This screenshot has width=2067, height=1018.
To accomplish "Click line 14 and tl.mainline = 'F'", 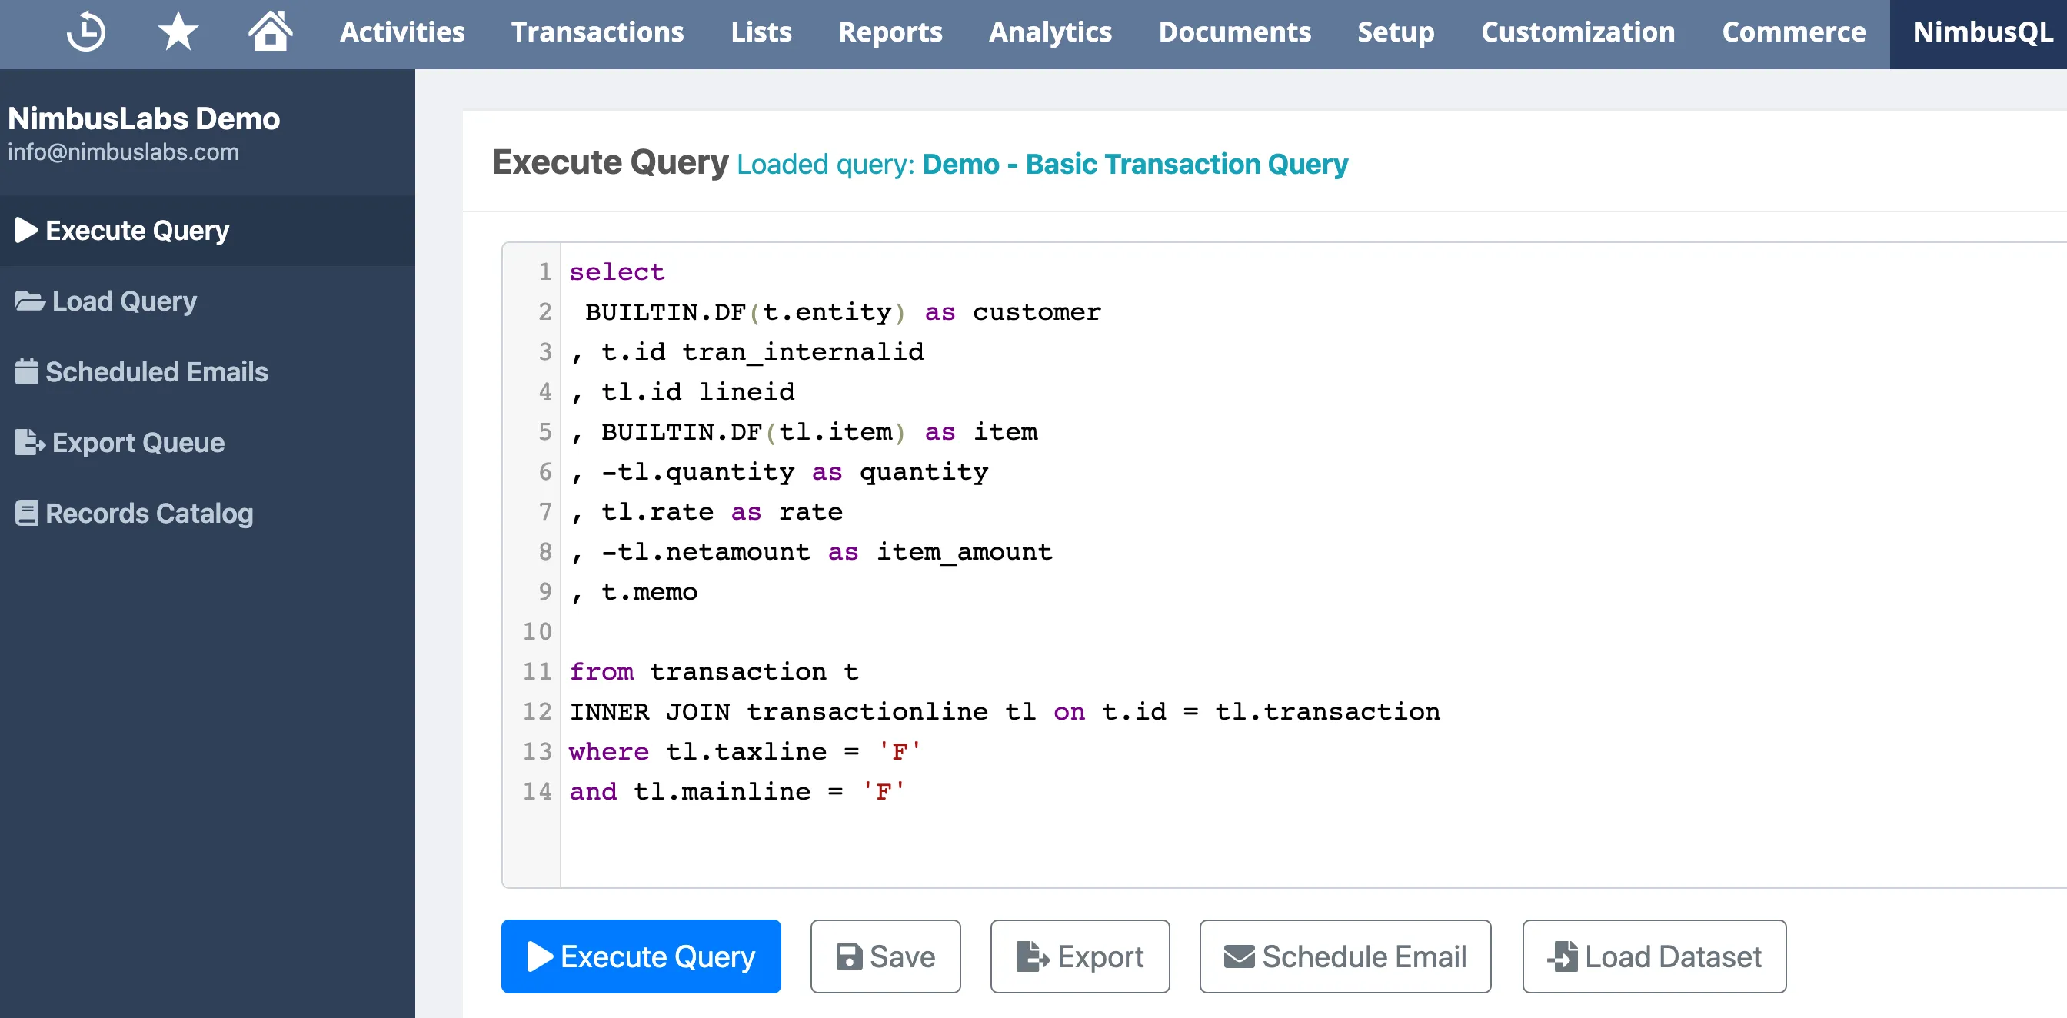I will [x=737, y=792].
